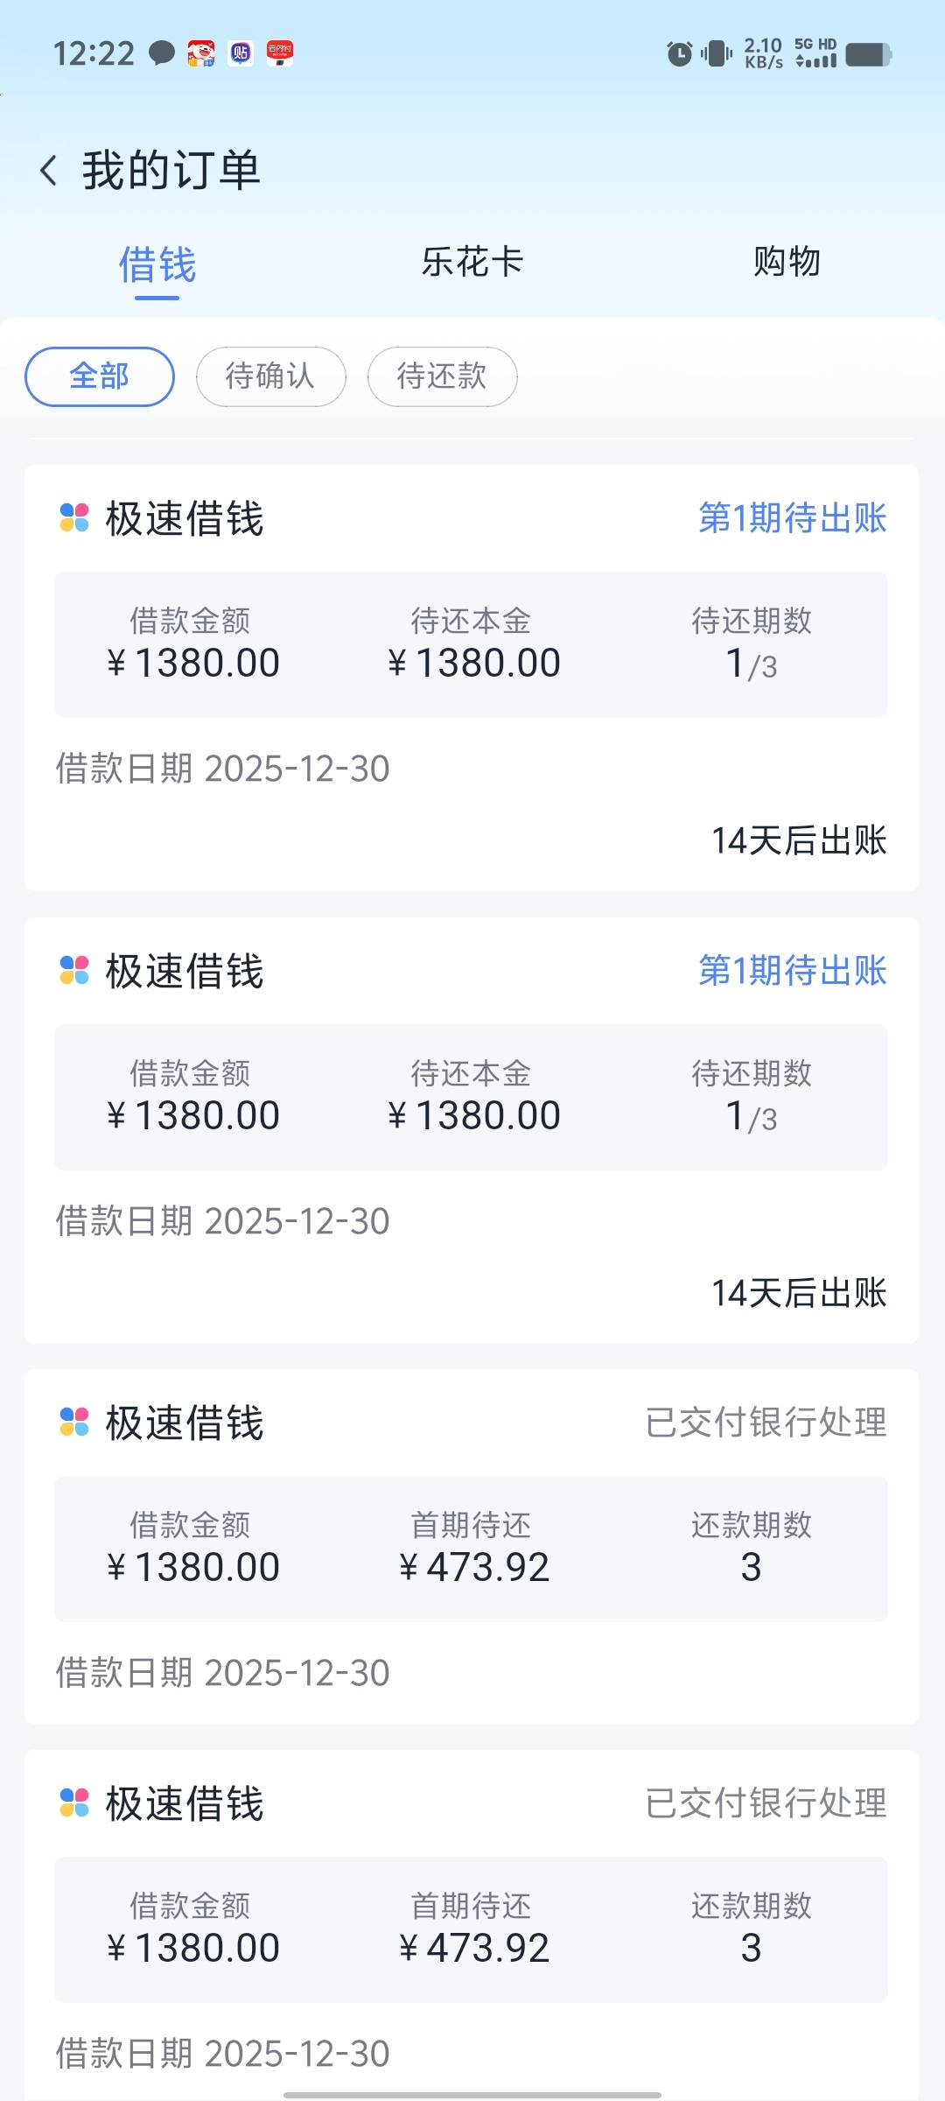Tap the alarm clock icon in the status bar
The width and height of the screenshot is (945, 2101).
[x=679, y=54]
